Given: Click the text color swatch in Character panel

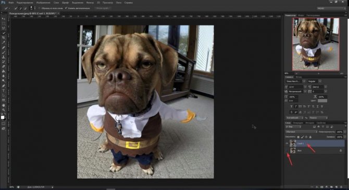Looking at the screenshot, I should pyautogui.click(x=322, y=101).
